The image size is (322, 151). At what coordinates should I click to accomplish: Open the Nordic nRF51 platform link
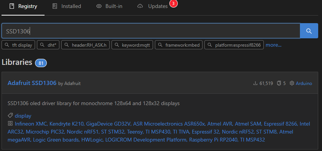(83, 132)
